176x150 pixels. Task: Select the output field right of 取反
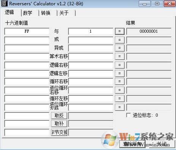[x=90, y=115]
